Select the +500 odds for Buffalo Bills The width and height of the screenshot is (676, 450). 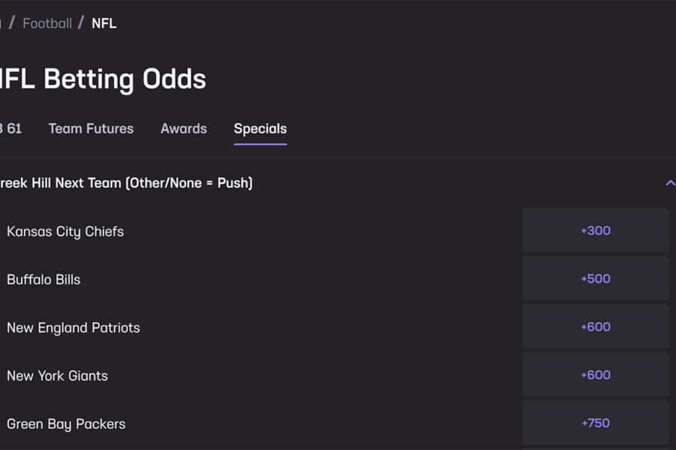coord(595,278)
